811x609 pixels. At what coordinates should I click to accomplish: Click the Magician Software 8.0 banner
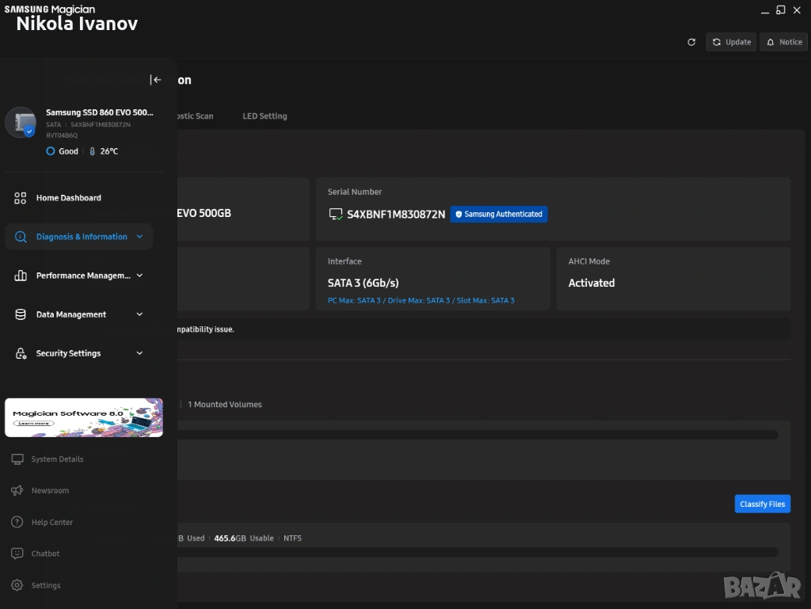(84, 417)
